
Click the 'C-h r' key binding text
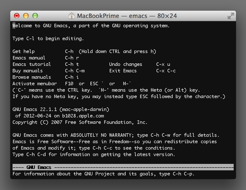click(72, 58)
